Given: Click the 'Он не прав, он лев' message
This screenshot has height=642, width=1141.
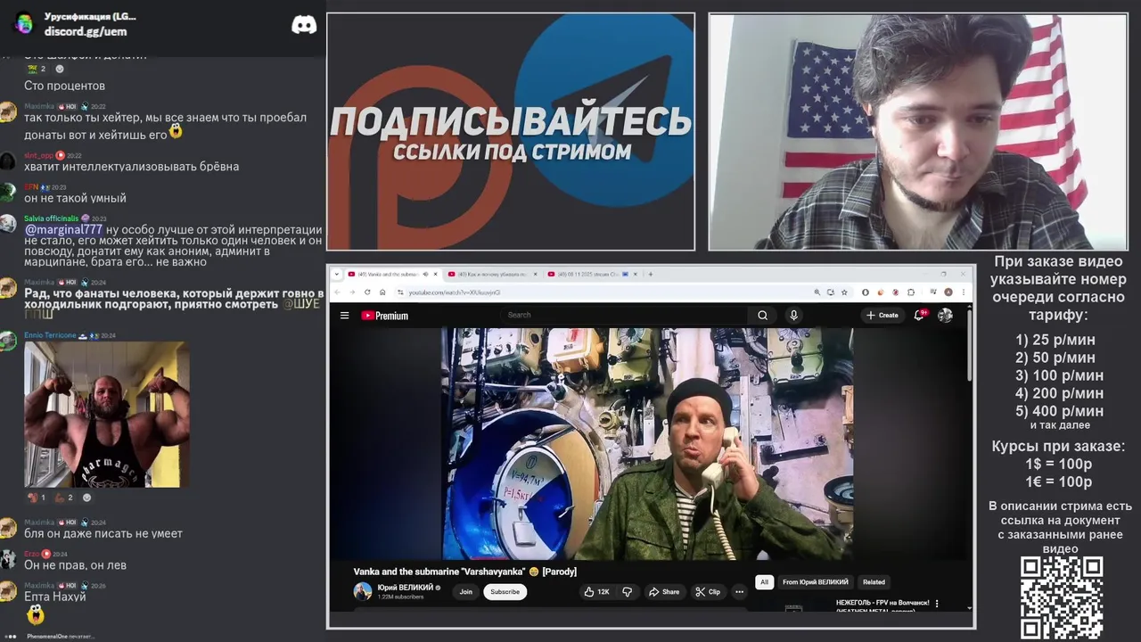Looking at the screenshot, I should click(75, 565).
